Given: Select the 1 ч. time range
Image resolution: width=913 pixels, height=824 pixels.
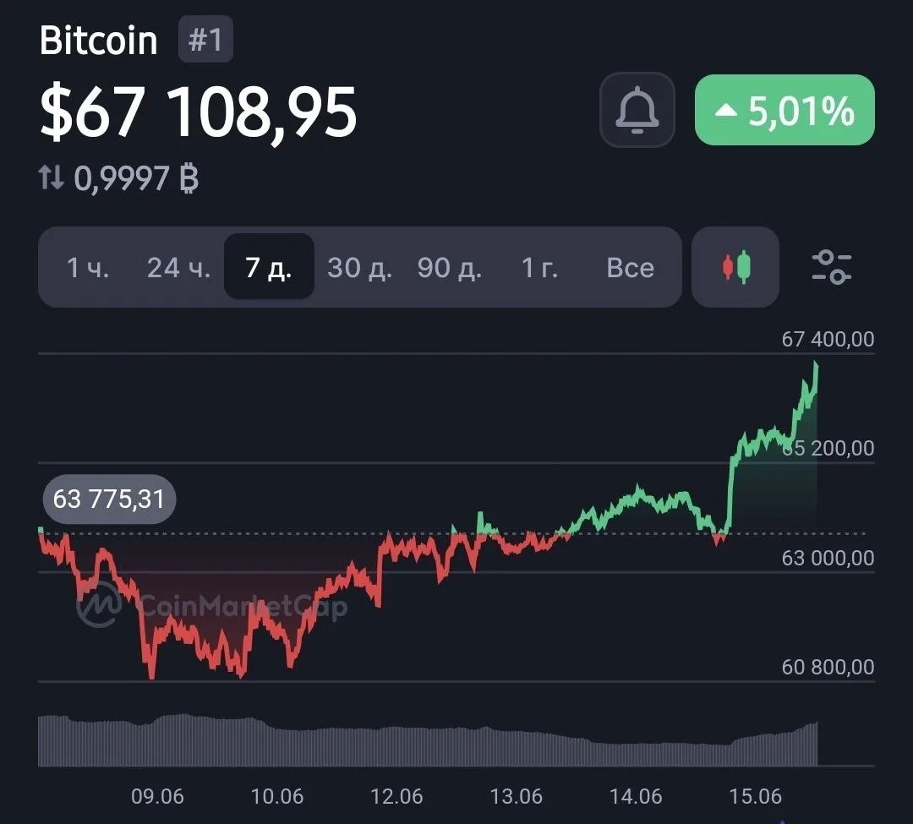Looking at the screenshot, I should 88,268.
